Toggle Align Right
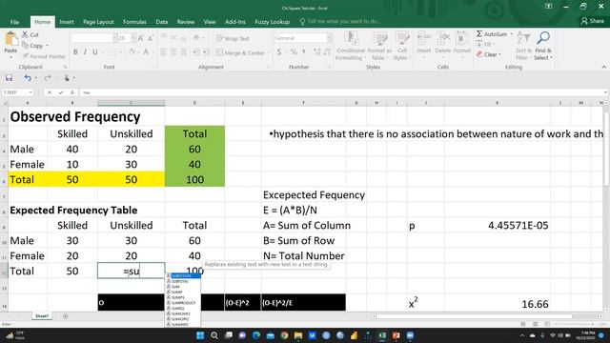This screenshot has height=343, width=610. pos(183,52)
